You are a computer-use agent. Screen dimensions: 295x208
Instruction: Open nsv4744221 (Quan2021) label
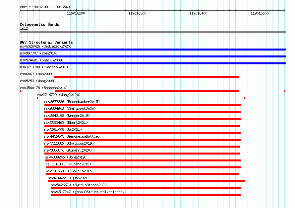coord(69,178)
